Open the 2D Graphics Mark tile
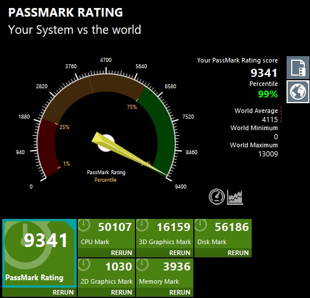The height and width of the screenshot is (298, 310). pyautogui.click(x=106, y=273)
